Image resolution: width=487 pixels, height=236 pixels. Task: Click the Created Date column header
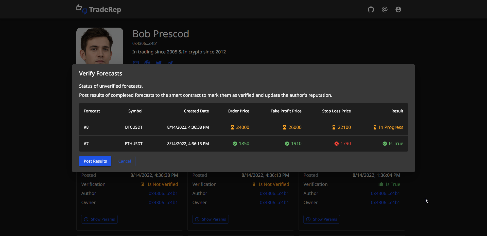coord(196,111)
